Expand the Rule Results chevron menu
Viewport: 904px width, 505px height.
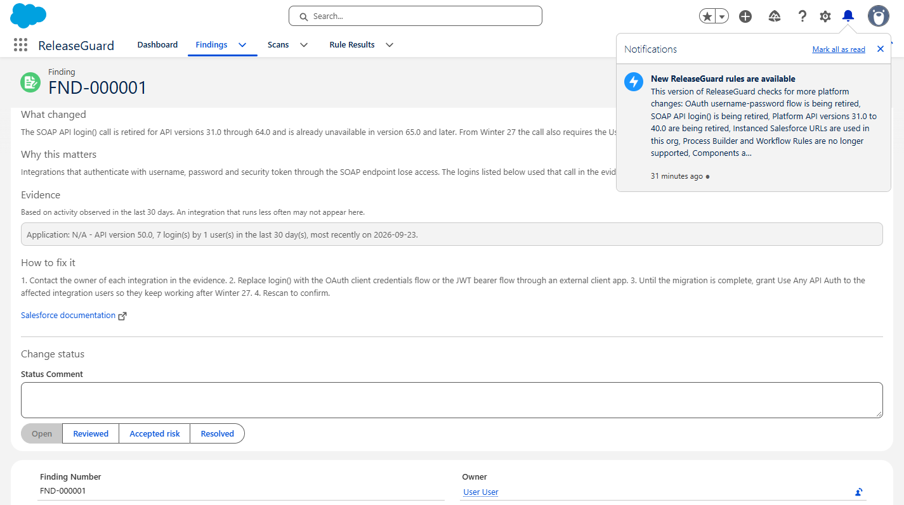[x=390, y=45]
